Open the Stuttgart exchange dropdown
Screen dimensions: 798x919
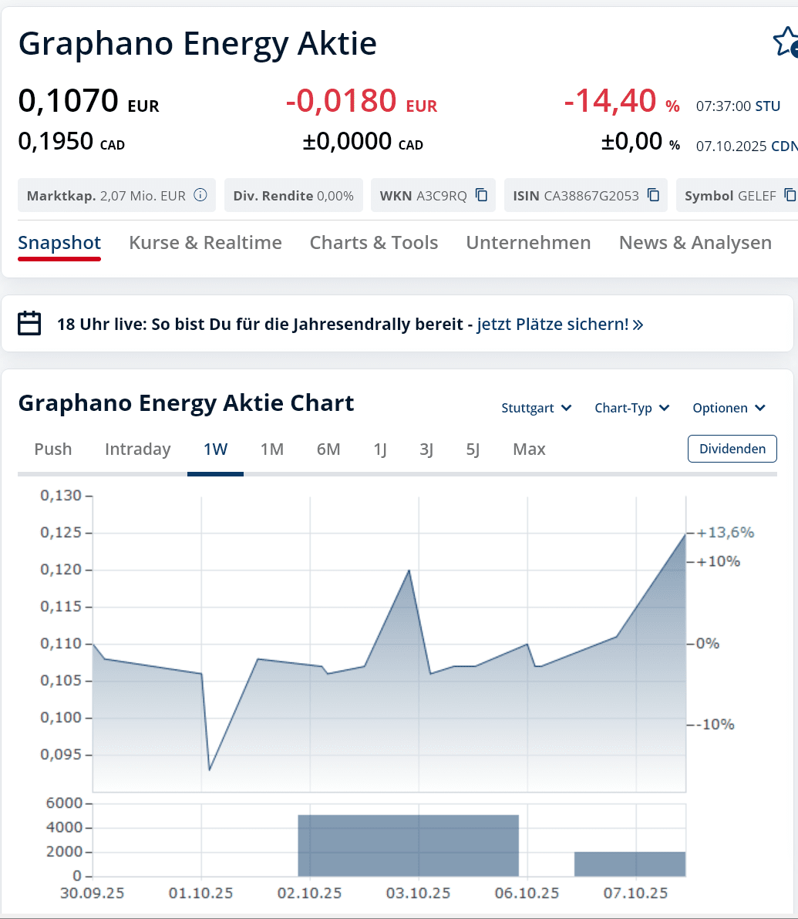click(x=536, y=408)
